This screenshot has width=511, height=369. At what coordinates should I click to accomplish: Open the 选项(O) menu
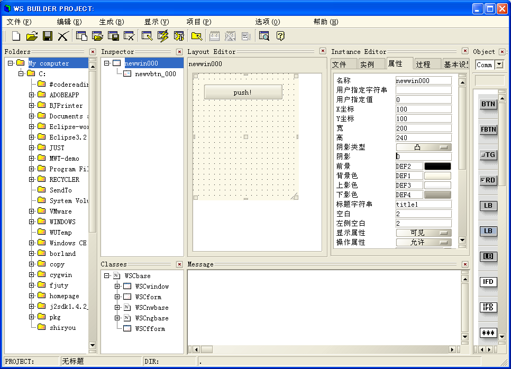(x=268, y=22)
